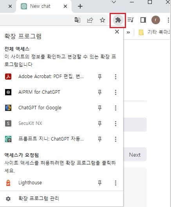Click the gear icon for managing extensions

(x=8, y=198)
